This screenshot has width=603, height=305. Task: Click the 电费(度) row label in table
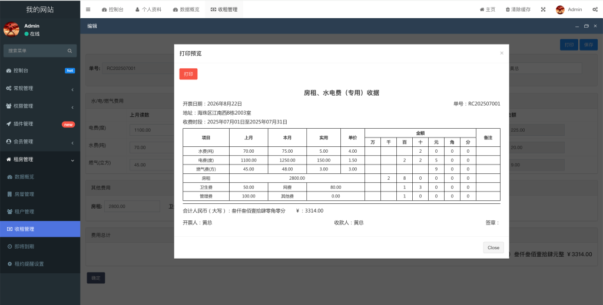[x=206, y=160]
